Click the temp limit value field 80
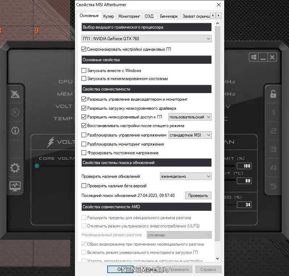The height and width of the screenshot is (276, 289). (x=244, y=181)
